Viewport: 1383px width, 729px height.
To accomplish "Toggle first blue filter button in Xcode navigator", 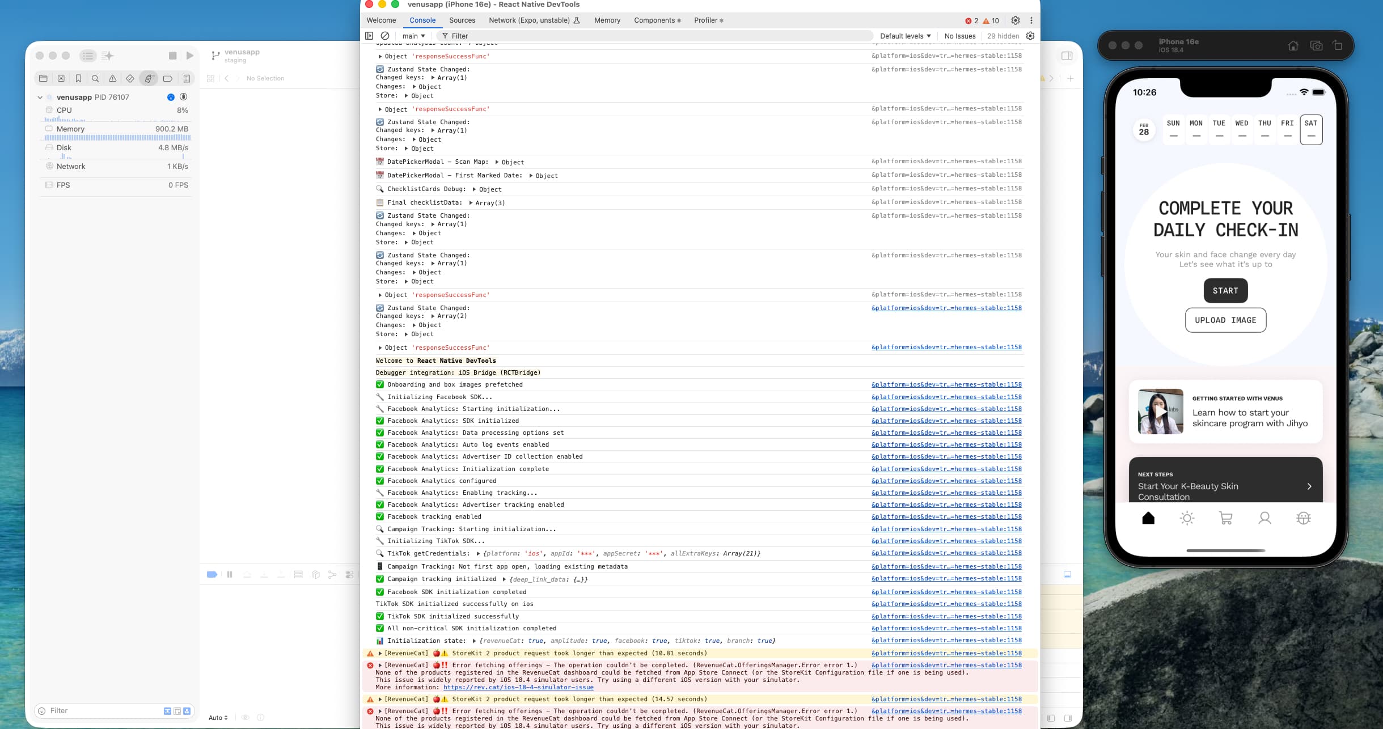I will (x=167, y=711).
